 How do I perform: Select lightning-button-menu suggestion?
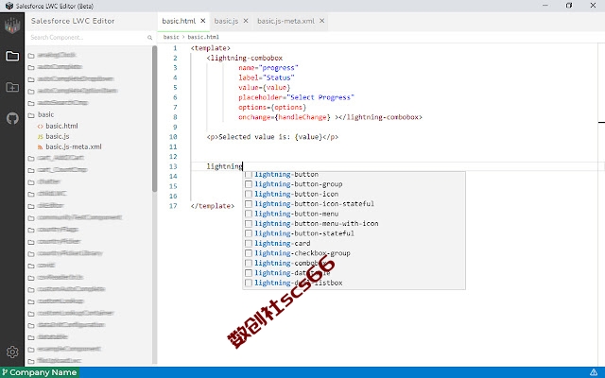coord(354,214)
